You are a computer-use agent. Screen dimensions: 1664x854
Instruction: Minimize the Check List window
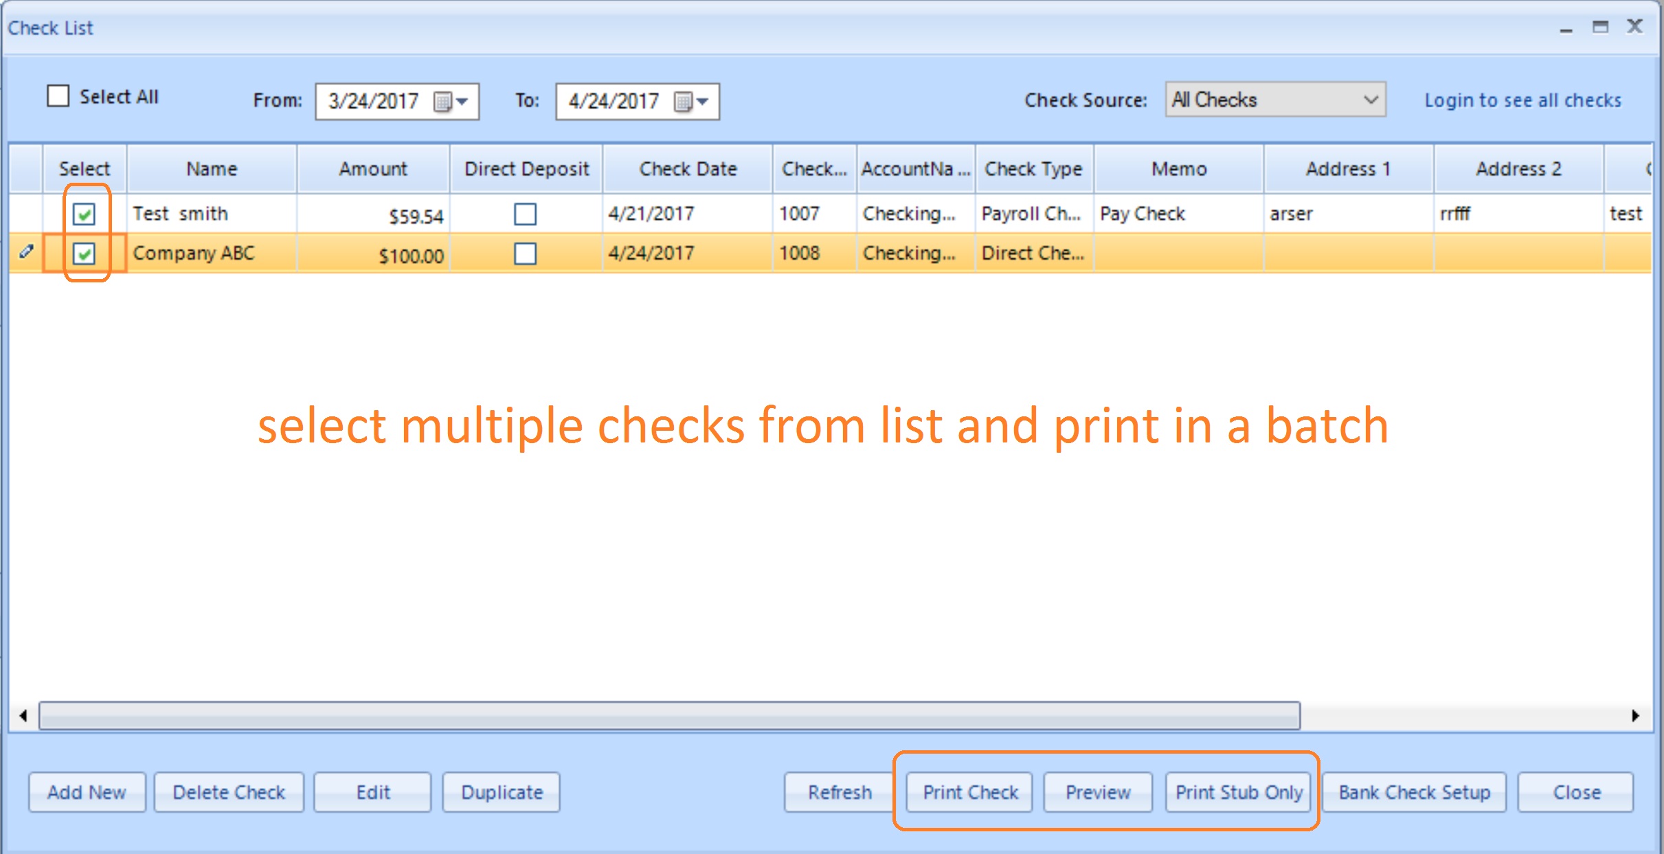(1566, 29)
